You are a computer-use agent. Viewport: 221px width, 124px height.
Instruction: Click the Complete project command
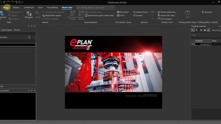[x=94, y=12]
